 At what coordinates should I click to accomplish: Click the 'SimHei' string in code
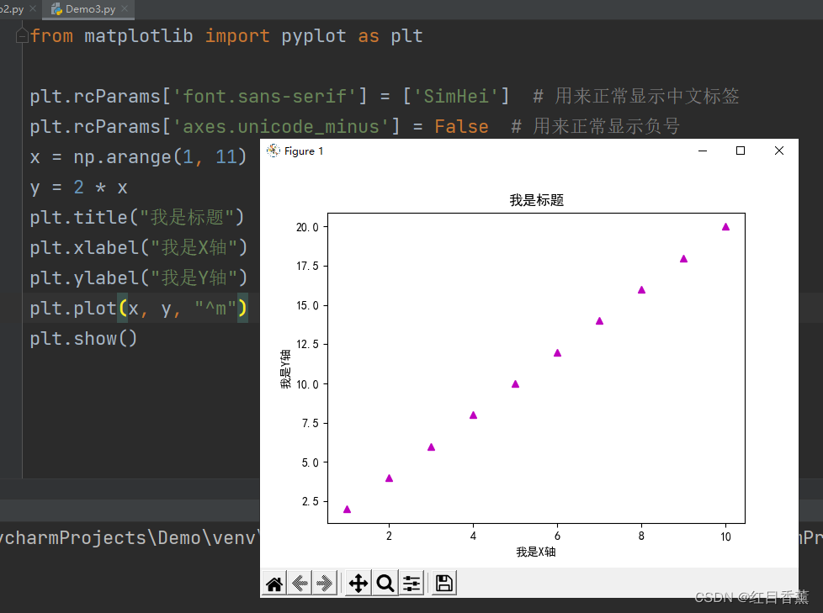point(455,96)
